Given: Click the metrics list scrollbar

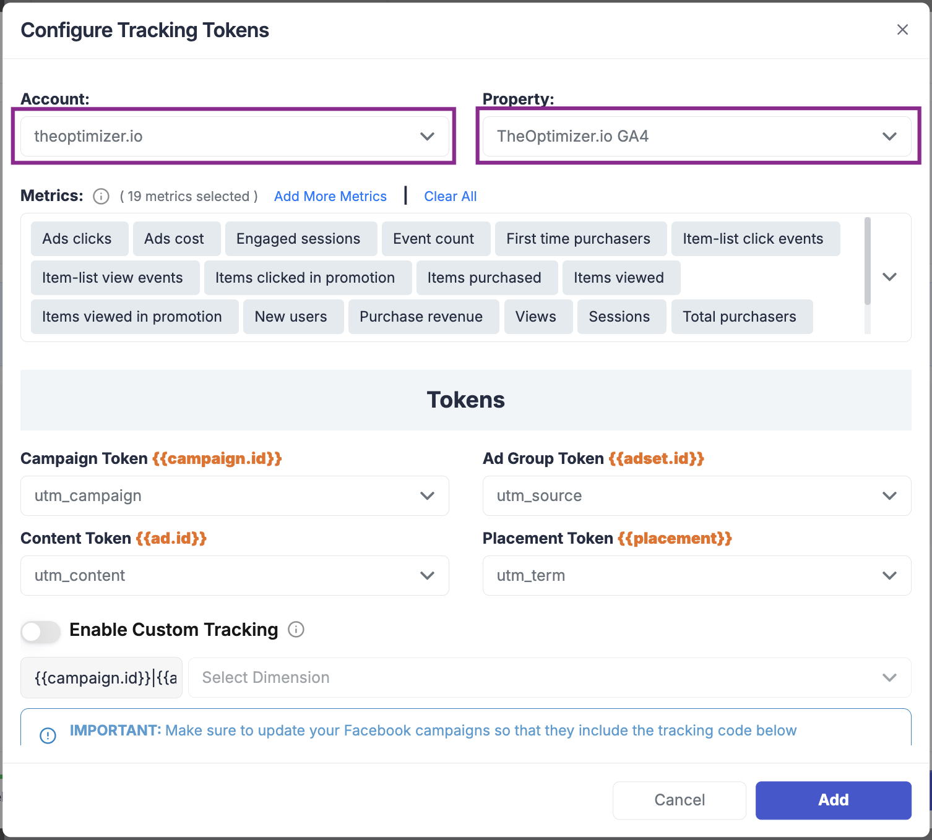Looking at the screenshot, I should [x=868, y=275].
